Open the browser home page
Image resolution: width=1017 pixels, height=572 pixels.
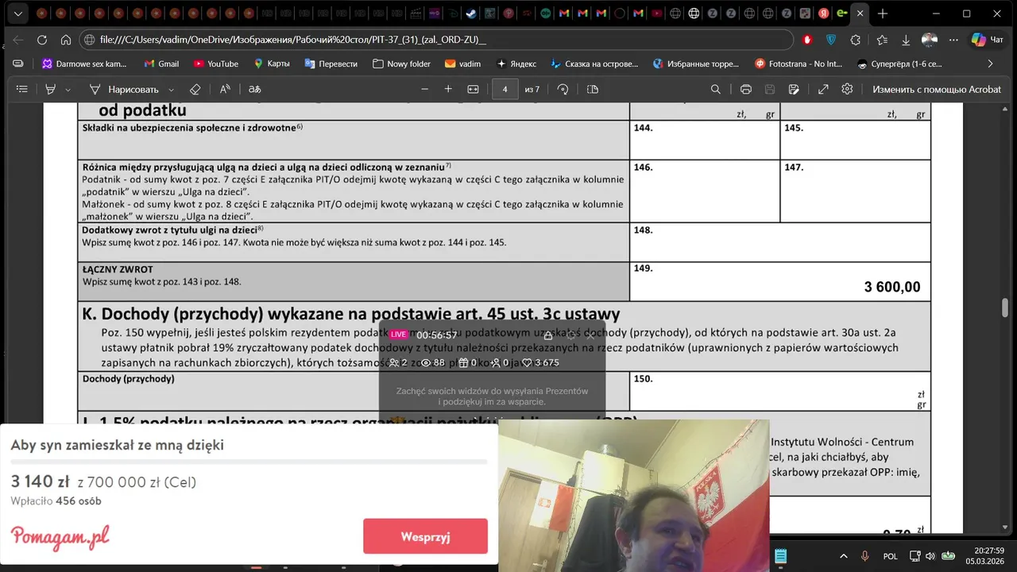pos(66,40)
